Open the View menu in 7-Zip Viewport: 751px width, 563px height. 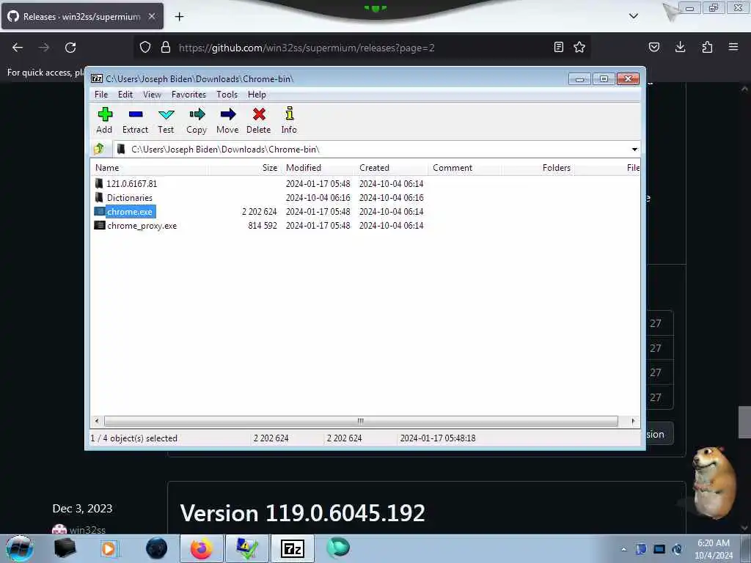point(152,95)
